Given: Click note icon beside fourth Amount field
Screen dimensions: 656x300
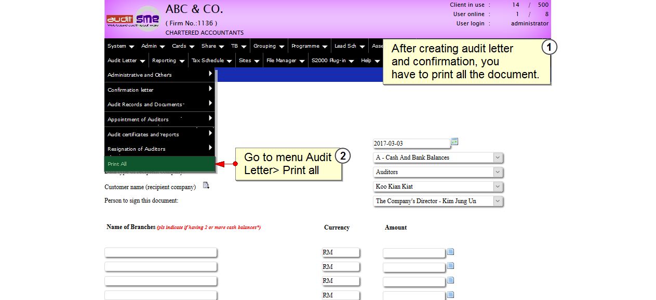Looking at the screenshot, I should [x=451, y=294].
